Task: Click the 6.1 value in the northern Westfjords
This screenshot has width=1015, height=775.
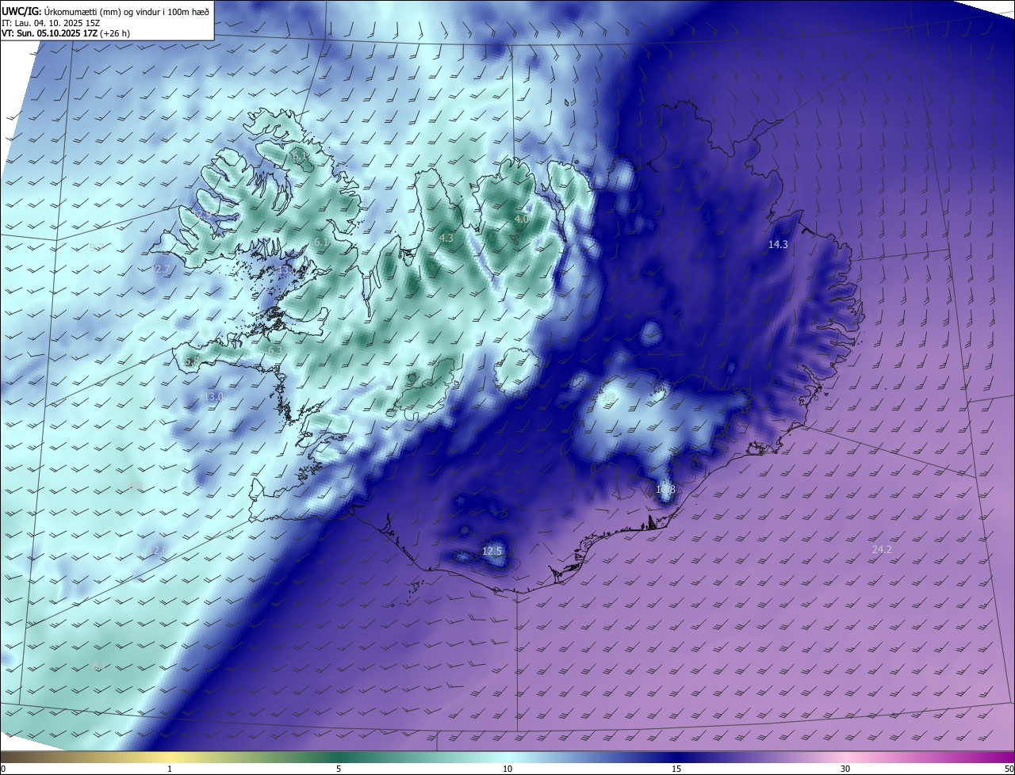Action: tap(300, 158)
